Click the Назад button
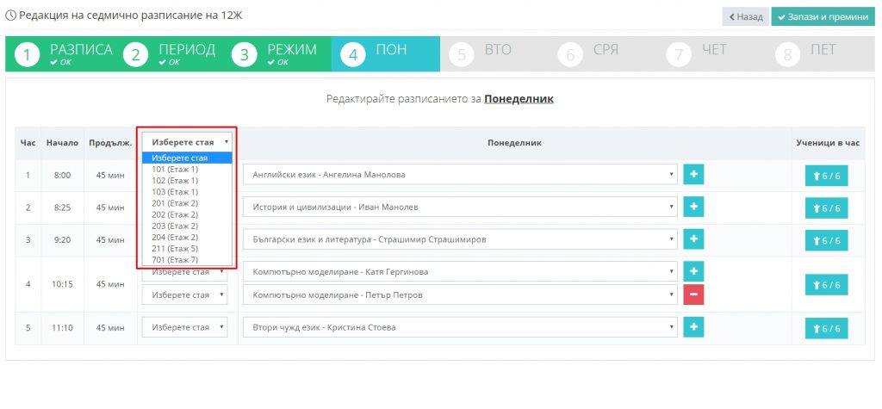 pyautogui.click(x=744, y=16)
